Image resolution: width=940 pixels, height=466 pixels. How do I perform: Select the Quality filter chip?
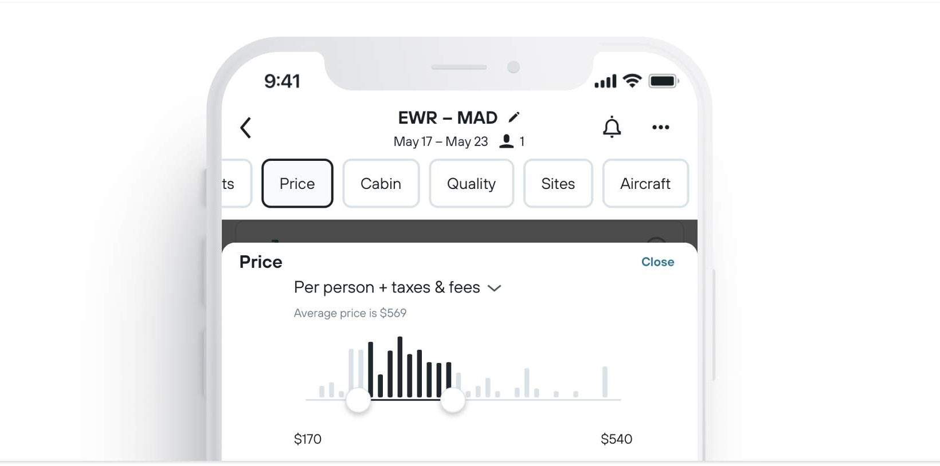pyautogui.click(x=471, y=183)
